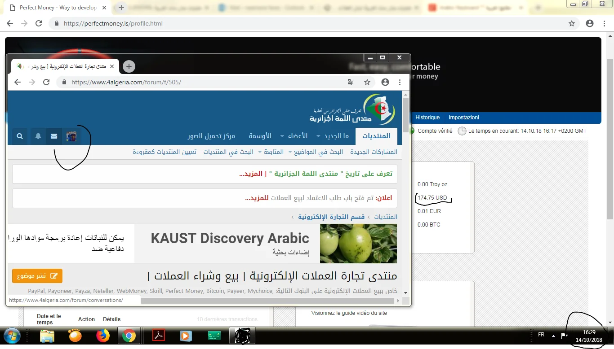Screen dimensions: 614x349
Task: Open the Historique tab in Perfect Money
Action: (427, 118)
